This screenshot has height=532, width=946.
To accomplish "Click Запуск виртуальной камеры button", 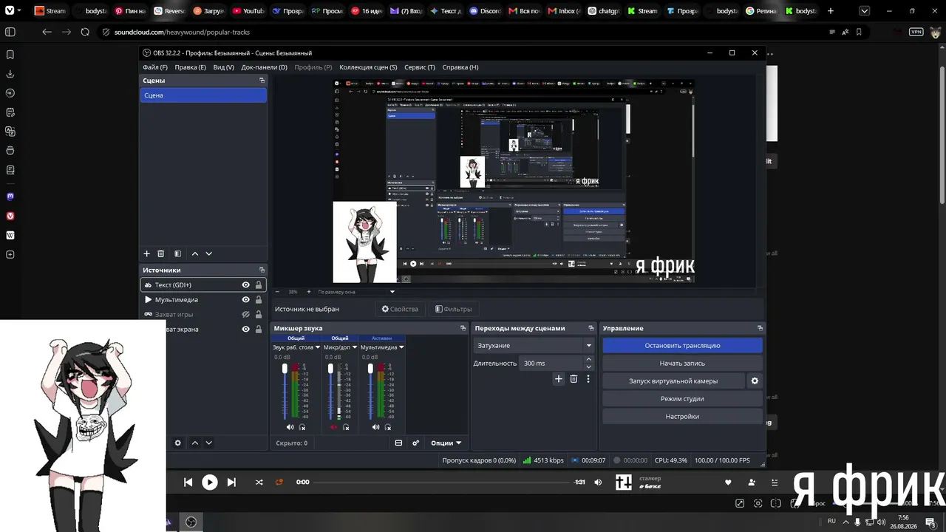I will pos(673,381).
